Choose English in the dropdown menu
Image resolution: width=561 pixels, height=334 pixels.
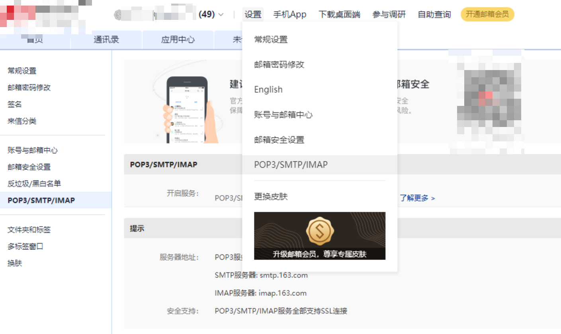click(x=320, y=90)
